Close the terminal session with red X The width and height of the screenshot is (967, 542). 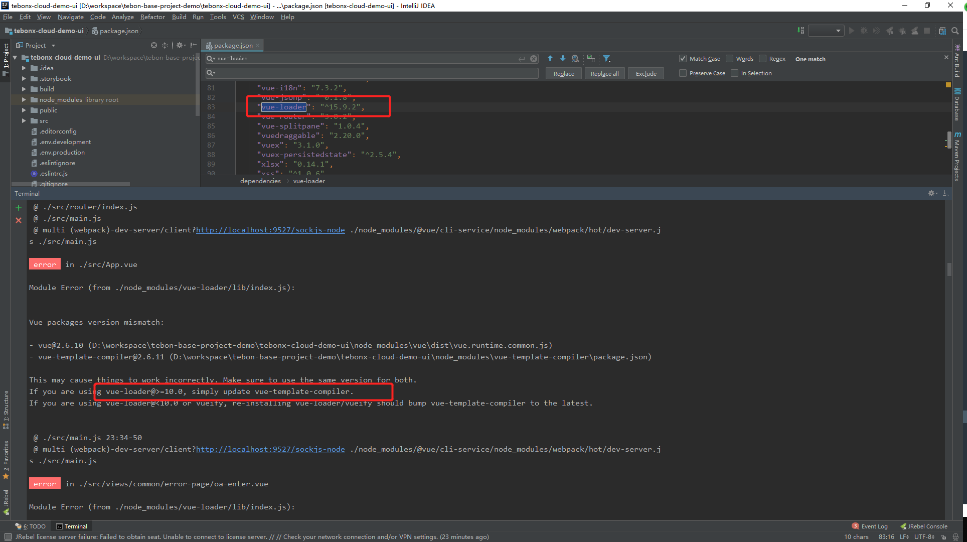pos(19,220)
